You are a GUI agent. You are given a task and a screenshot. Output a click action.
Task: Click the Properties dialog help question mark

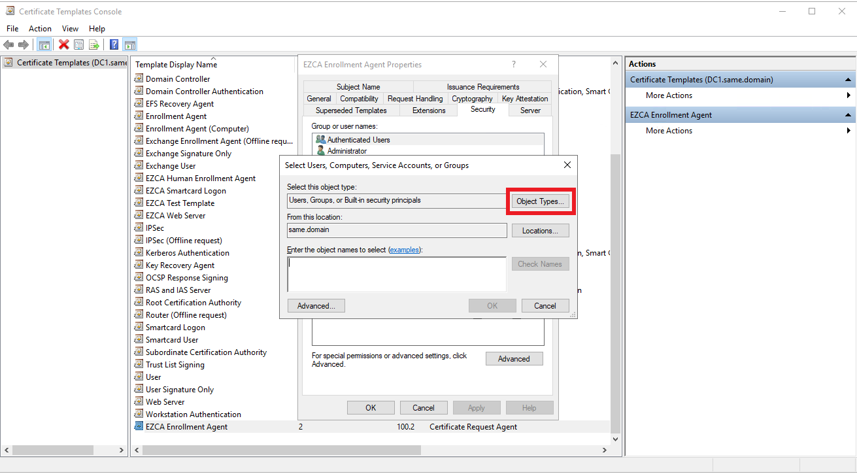coord(514,65)
